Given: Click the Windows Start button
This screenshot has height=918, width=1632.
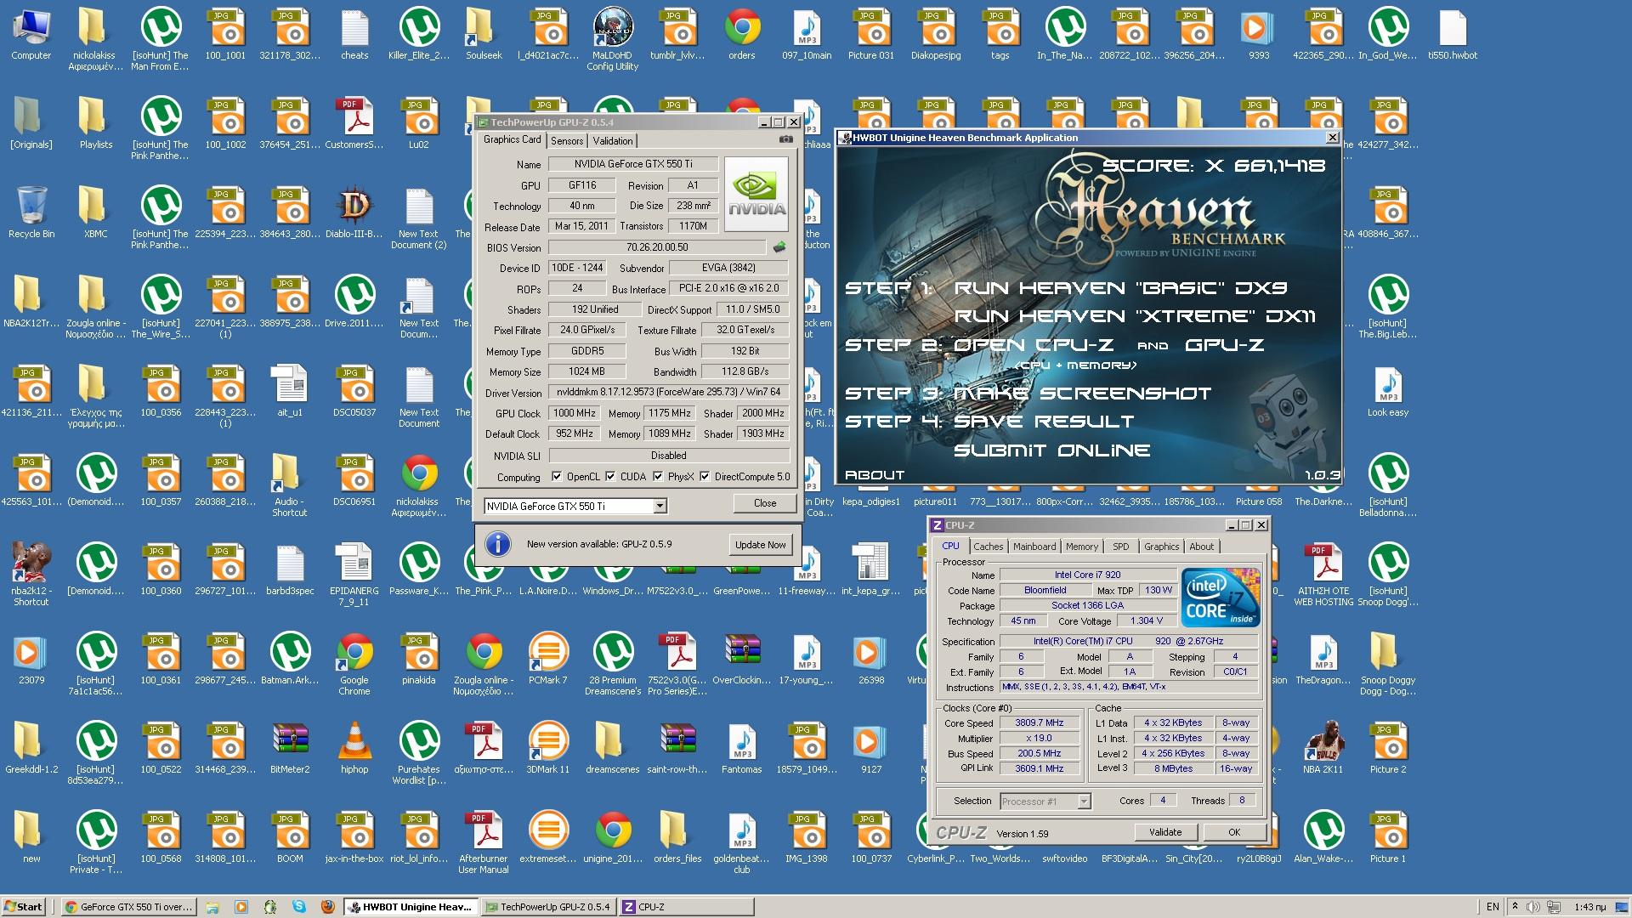Looking at the screenshot, I should (23, 907).
